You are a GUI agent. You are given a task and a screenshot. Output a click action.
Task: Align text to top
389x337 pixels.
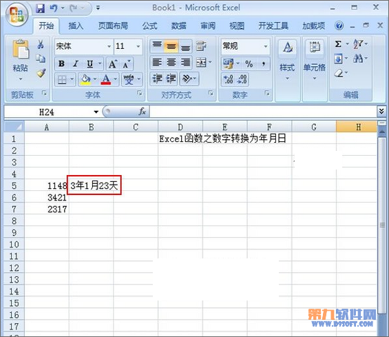click(157, 46)
